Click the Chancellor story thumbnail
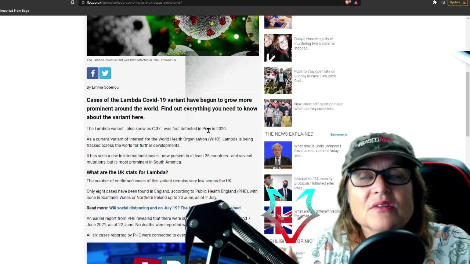 coord(278,187)
